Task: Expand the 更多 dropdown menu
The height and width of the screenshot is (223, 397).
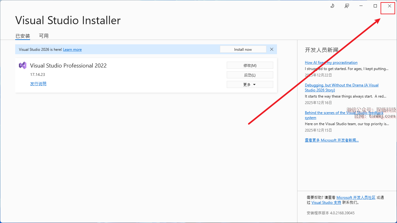Action: pyautogui.click(x=250, y=85)
